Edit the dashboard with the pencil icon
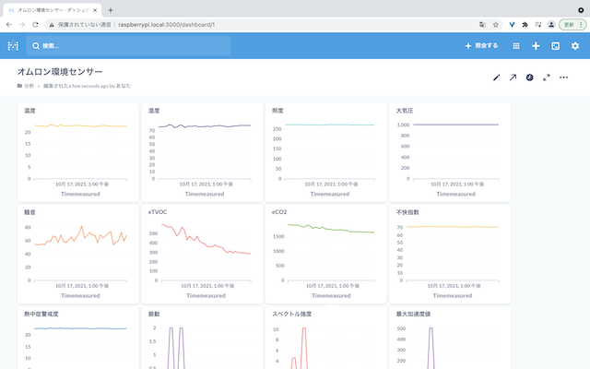 coord(497,77)
